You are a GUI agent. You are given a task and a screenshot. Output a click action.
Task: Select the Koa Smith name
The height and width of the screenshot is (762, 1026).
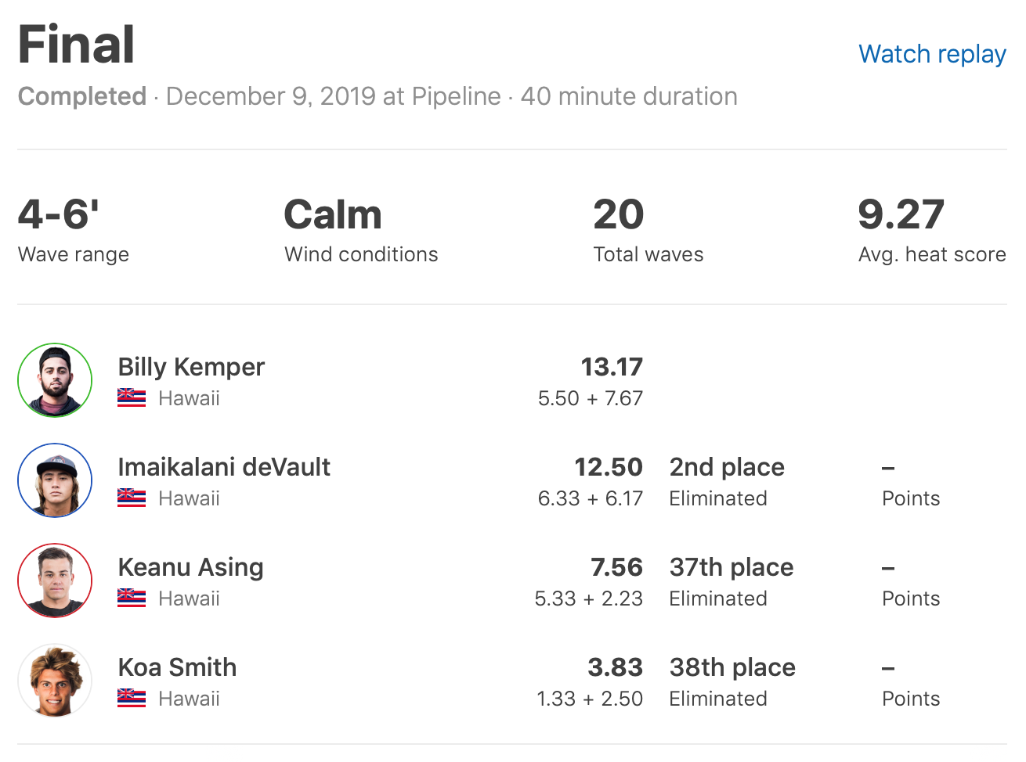177,667
